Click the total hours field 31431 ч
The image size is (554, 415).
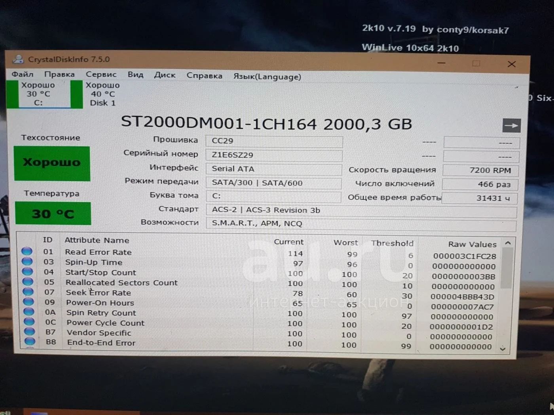[x=479, y=198]
